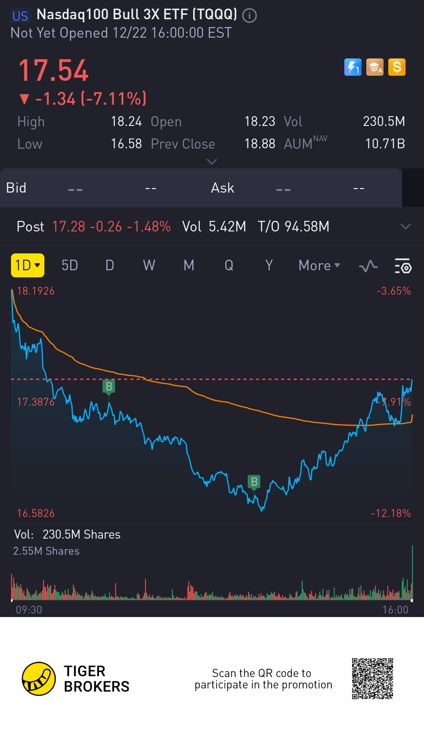Expand the Post market row chevron
424x741 pixels.
pos(406,226)
